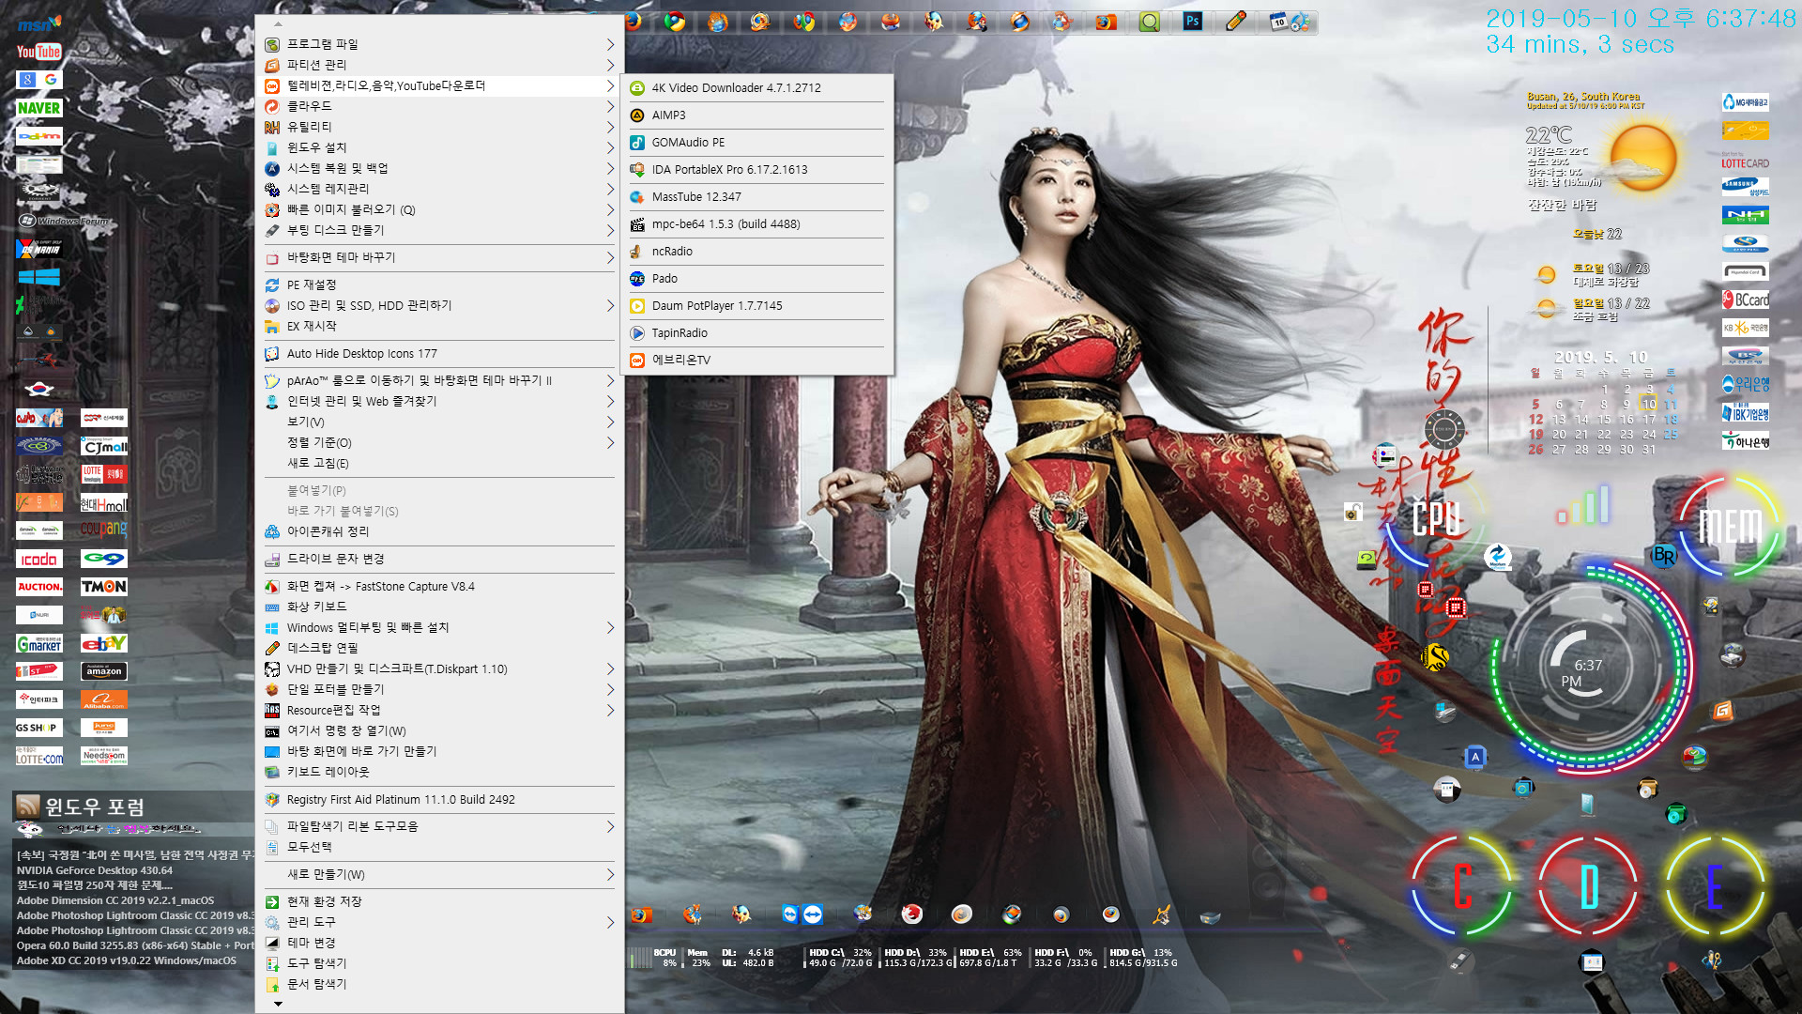This screenshot has height=1014, width=1802.
Task: Expand the 파티션 관리 submenu arrow
Action: 610,65
